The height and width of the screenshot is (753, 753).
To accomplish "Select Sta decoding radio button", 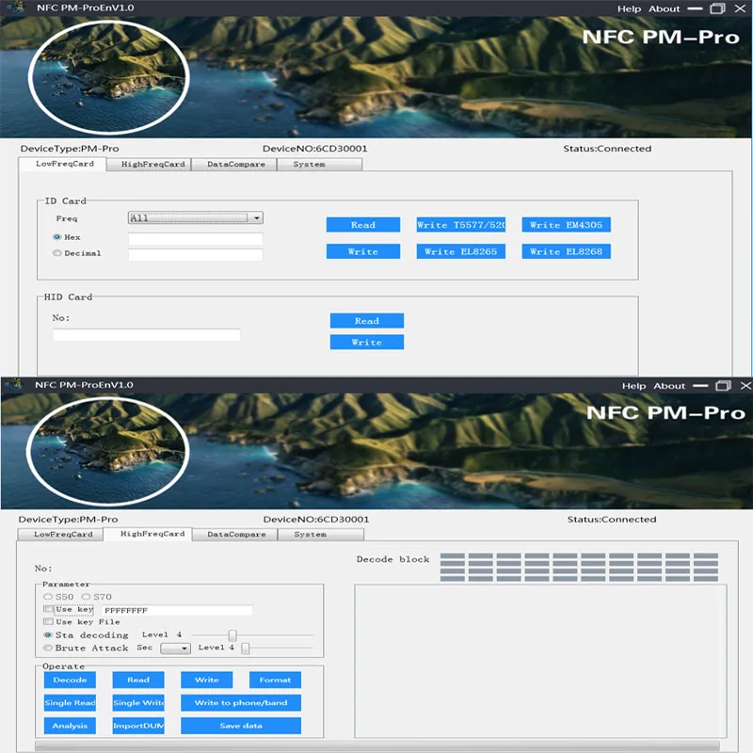I will 48,634.
